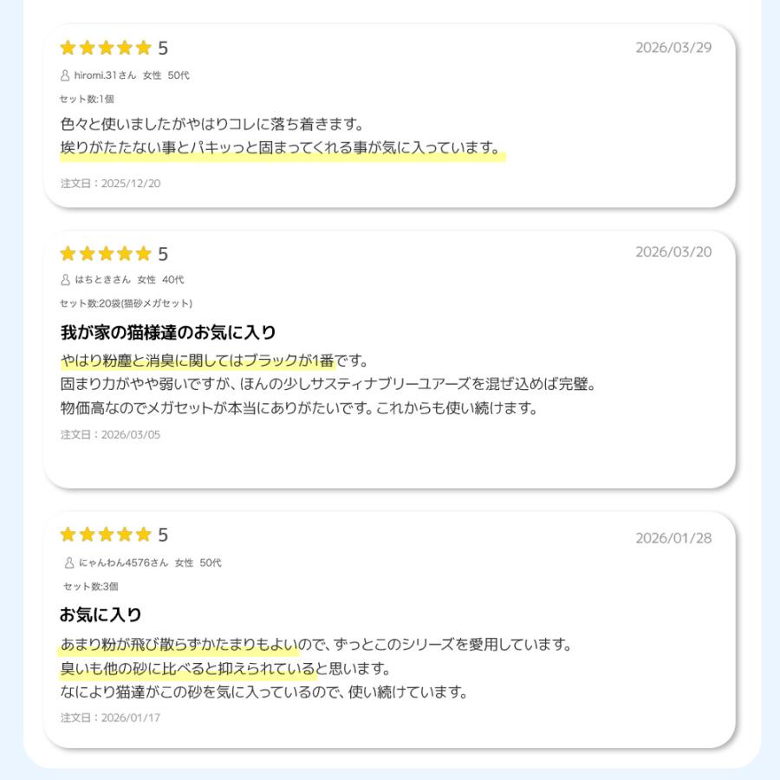This screenshot has height=780, width=780.
Task: Open reviewer name にゃんわん4576さん
Action: tap(124, 562)
